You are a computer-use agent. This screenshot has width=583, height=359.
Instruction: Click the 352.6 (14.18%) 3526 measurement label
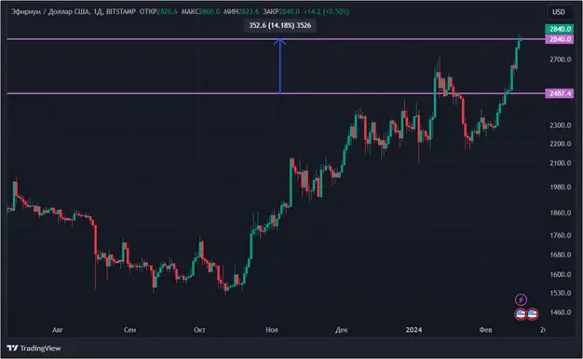pos(280,25)
